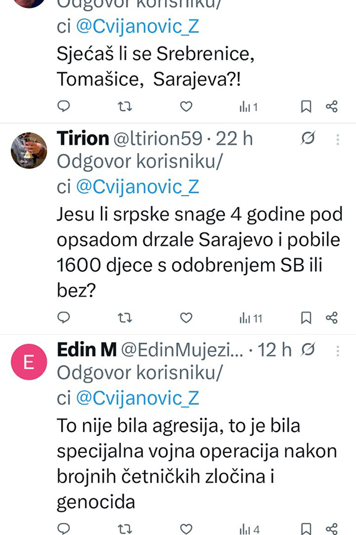The image size is (356, 535).
Task: Open @Cvijanovic_Z mention in Edin M's reply
Action: tap(138, 398)
